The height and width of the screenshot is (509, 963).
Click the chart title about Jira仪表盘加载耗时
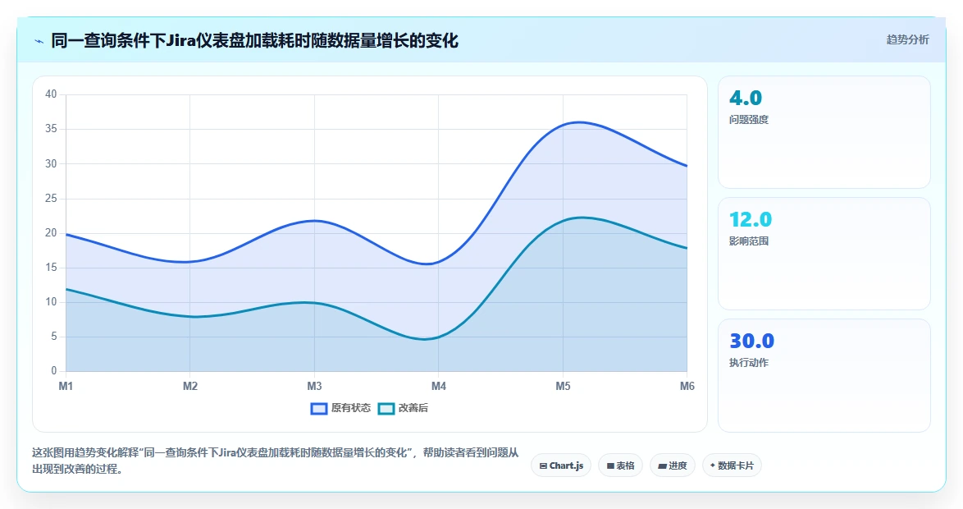[x=254, y=41]
